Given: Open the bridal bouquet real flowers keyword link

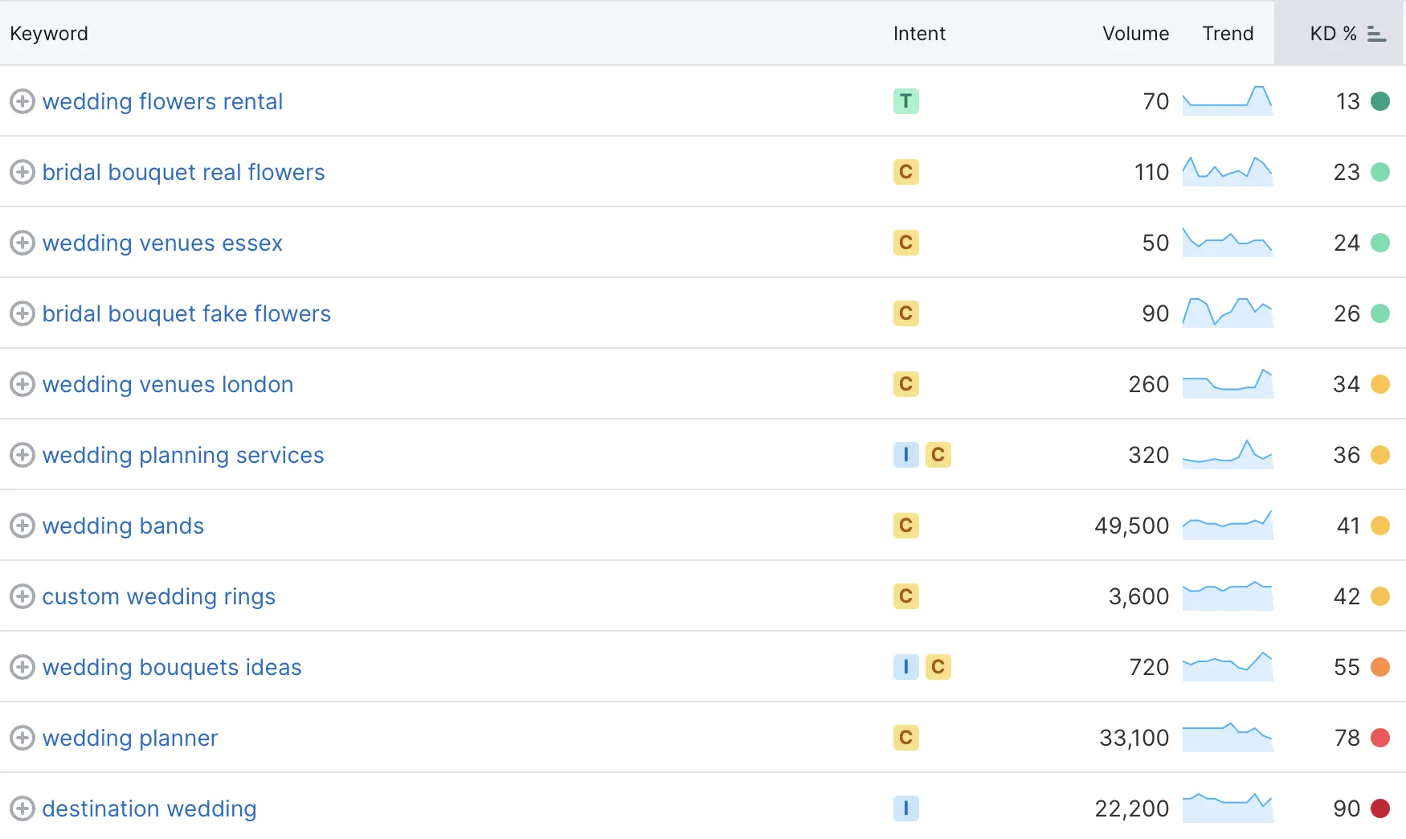Looking at the screenshot, I should 183,172.
